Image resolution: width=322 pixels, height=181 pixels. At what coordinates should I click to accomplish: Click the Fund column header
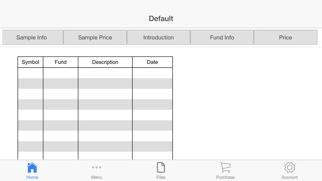tap(61, 62)
